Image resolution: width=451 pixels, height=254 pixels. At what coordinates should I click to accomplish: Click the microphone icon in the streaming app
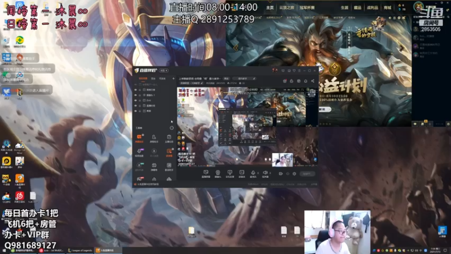coord(253,173)
